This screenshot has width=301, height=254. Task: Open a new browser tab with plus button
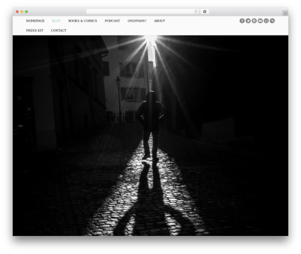285,13
